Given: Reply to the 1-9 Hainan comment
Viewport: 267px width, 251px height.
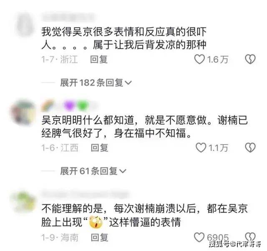Looking at the screenshot, I should (100, 237).
